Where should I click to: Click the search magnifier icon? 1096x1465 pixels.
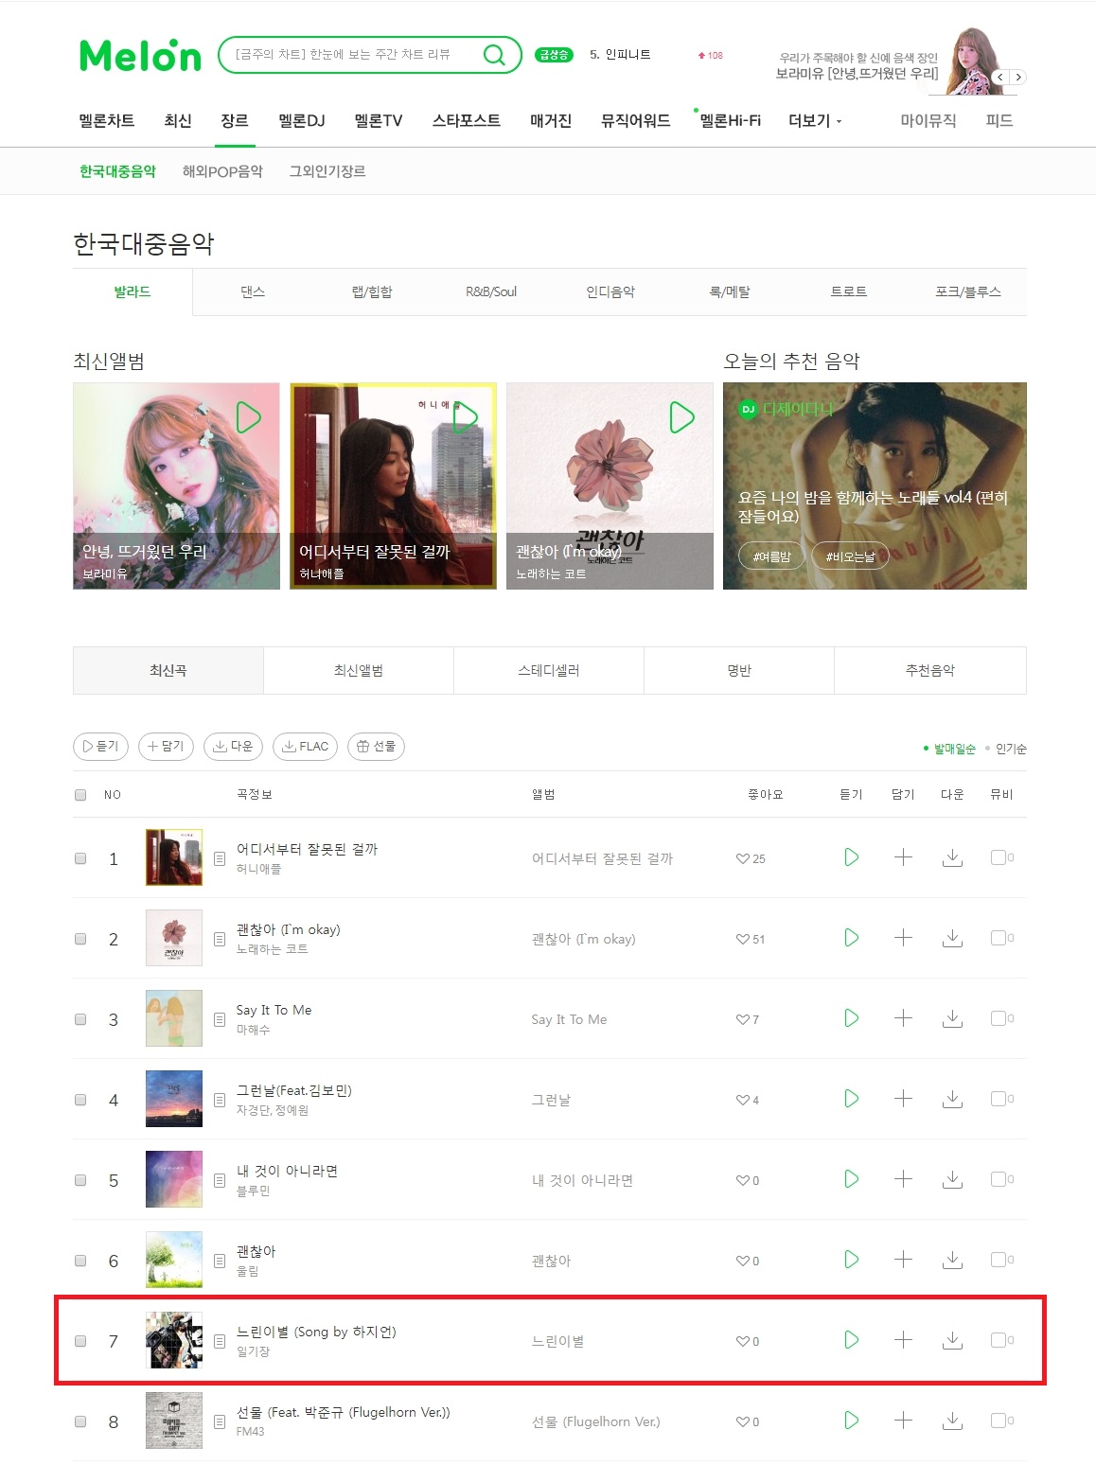494,55
